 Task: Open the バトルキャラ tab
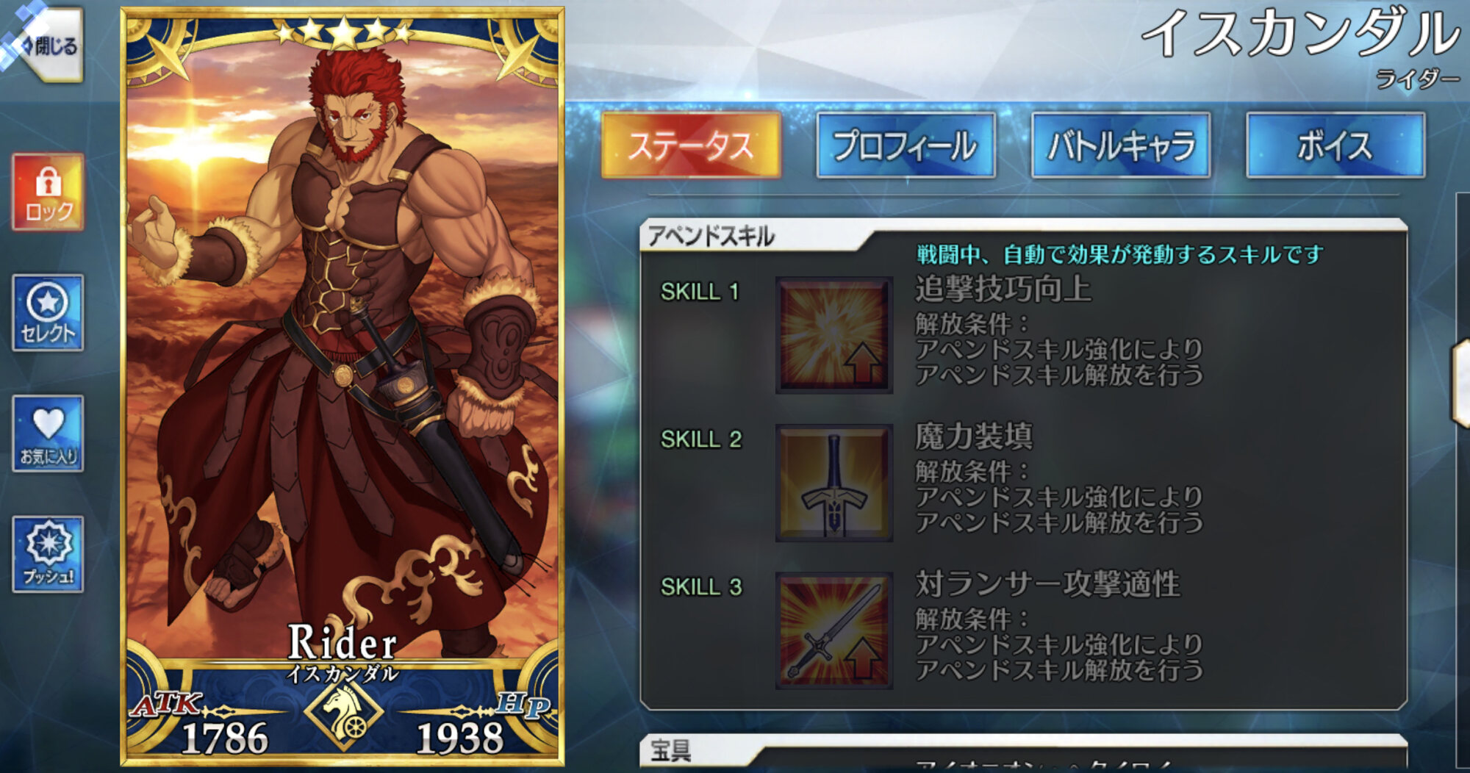(1121, 145)
